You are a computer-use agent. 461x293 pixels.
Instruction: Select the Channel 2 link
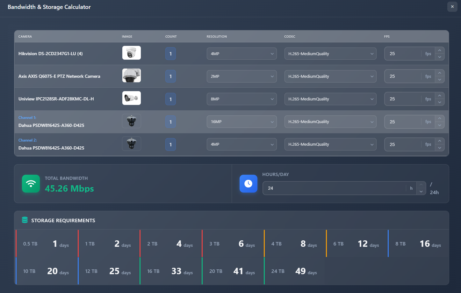(x=27, y=140)
